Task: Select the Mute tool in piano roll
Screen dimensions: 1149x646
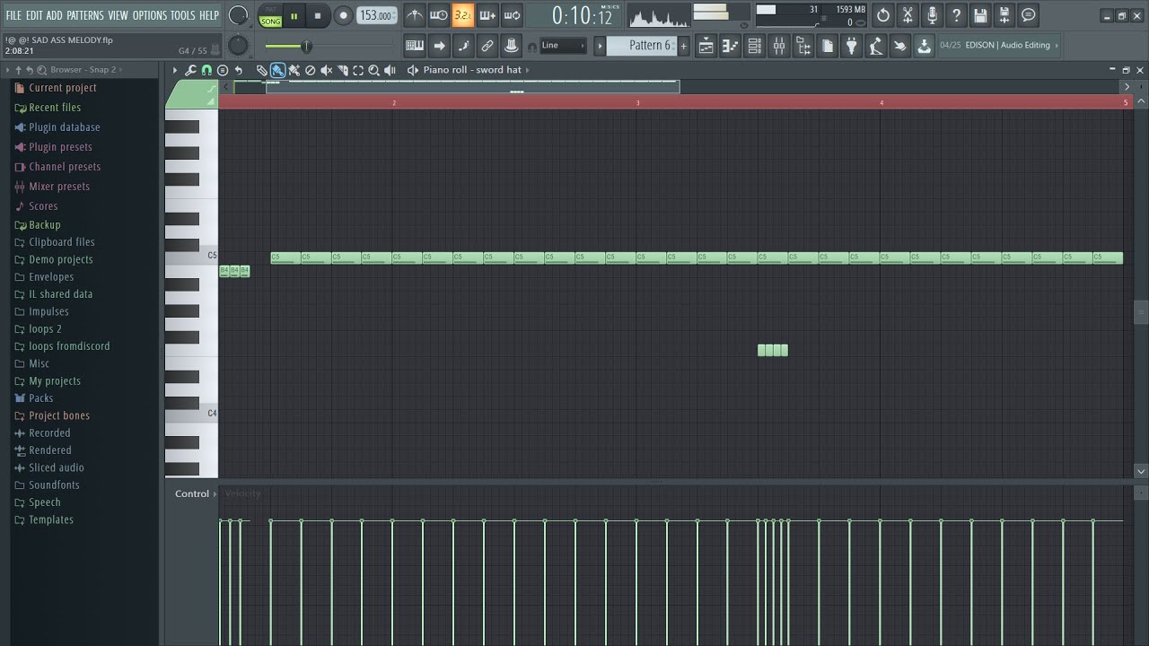Action: coord(327,70)
